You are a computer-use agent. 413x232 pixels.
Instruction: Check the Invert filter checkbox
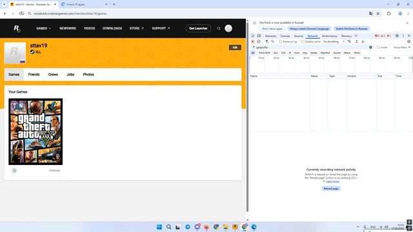378,47
